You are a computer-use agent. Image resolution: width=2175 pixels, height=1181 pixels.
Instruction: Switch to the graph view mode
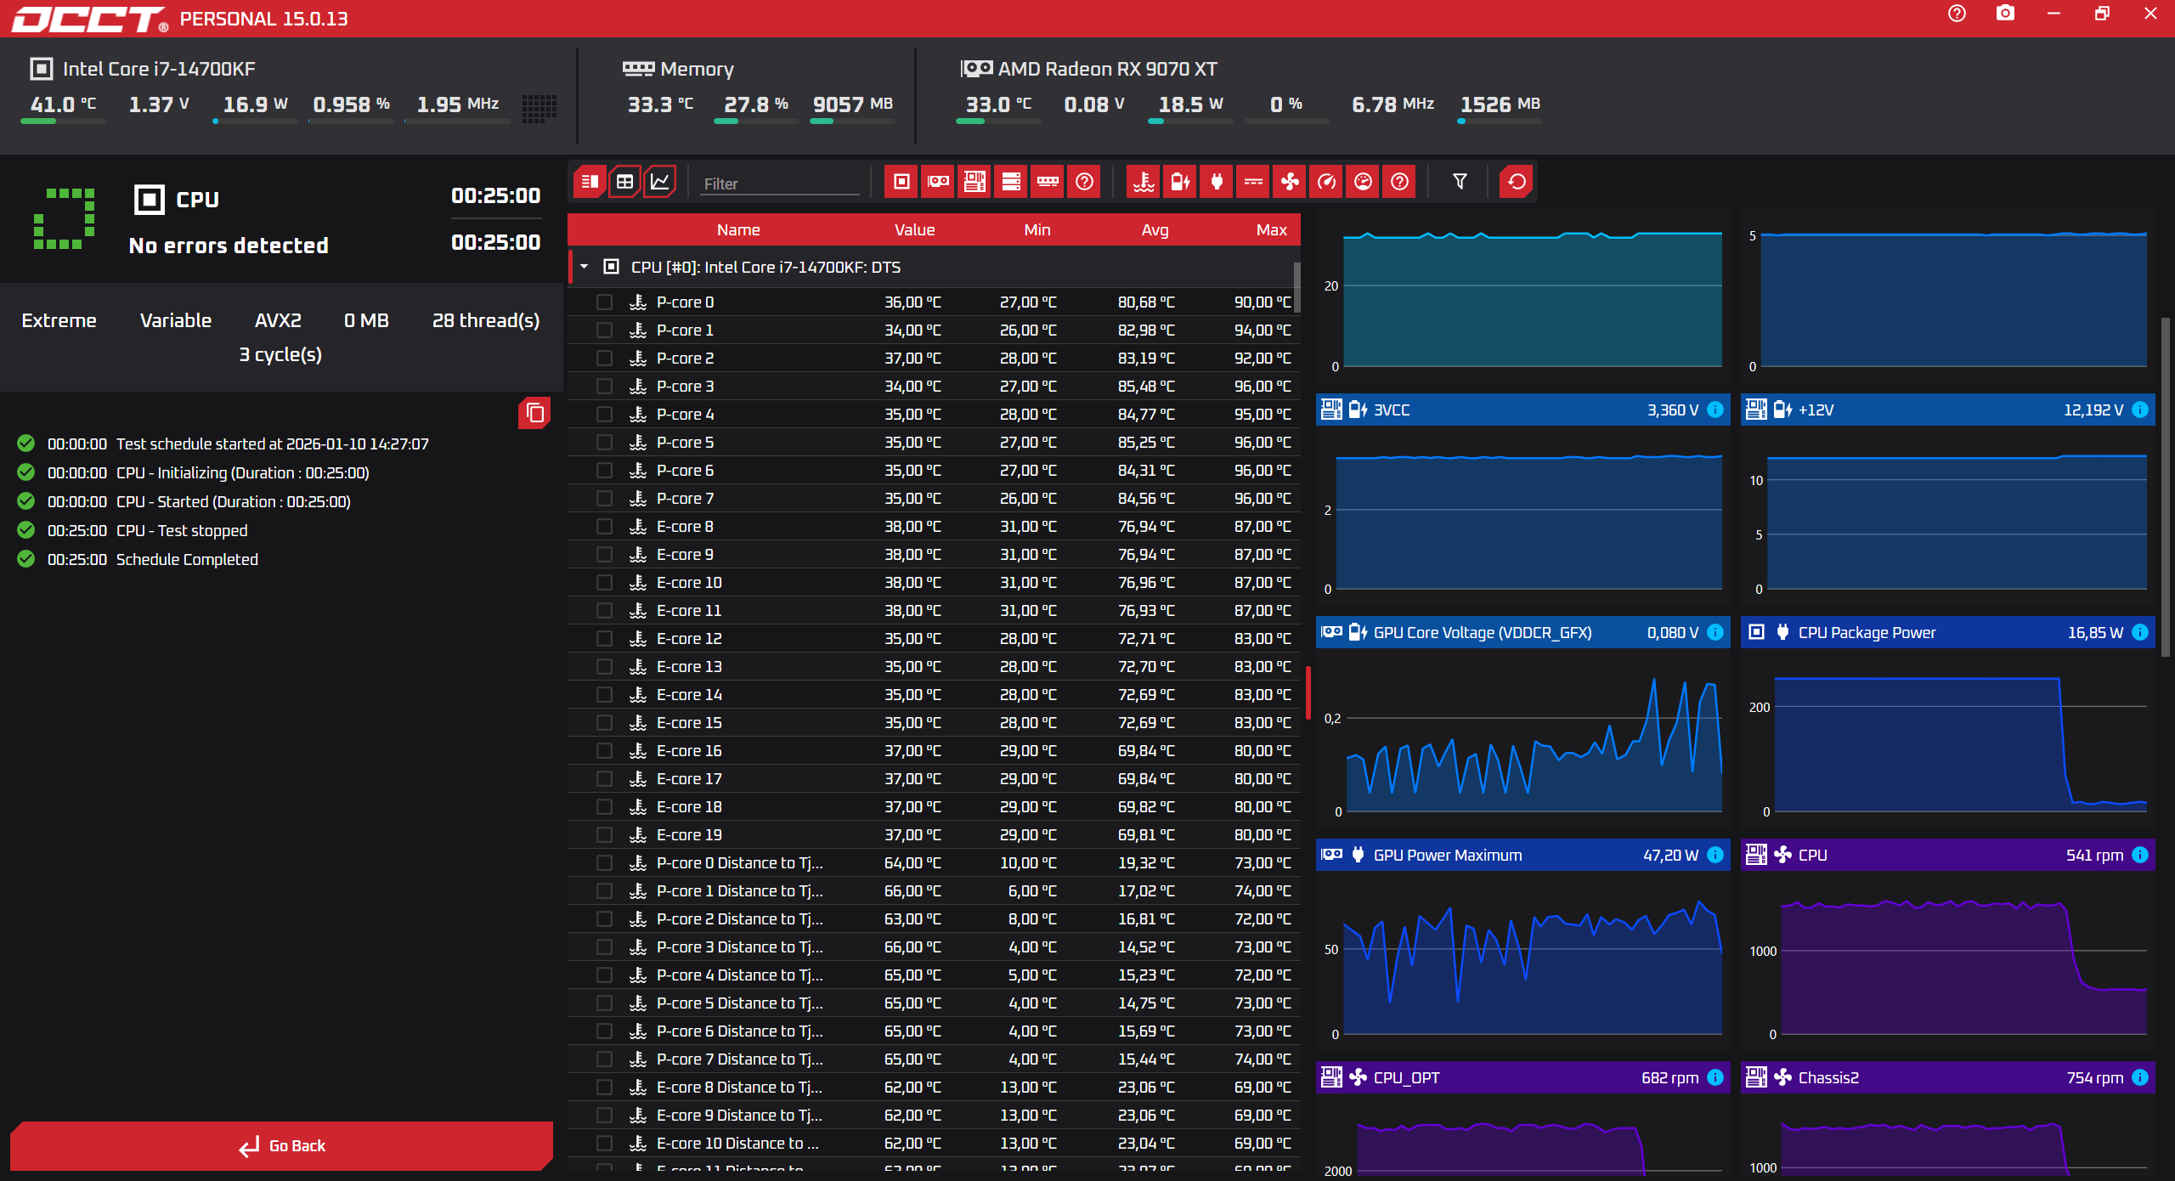coord(660,182)
